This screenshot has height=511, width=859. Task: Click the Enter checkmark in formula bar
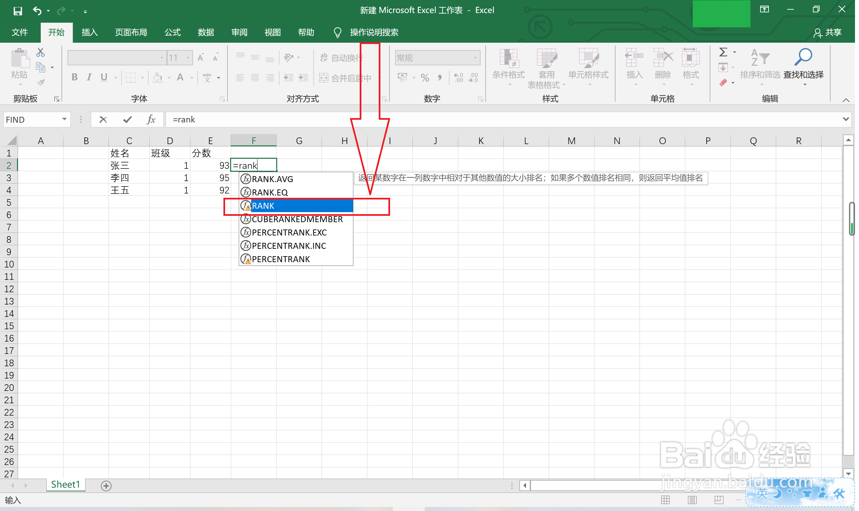(x=127, y=120)
